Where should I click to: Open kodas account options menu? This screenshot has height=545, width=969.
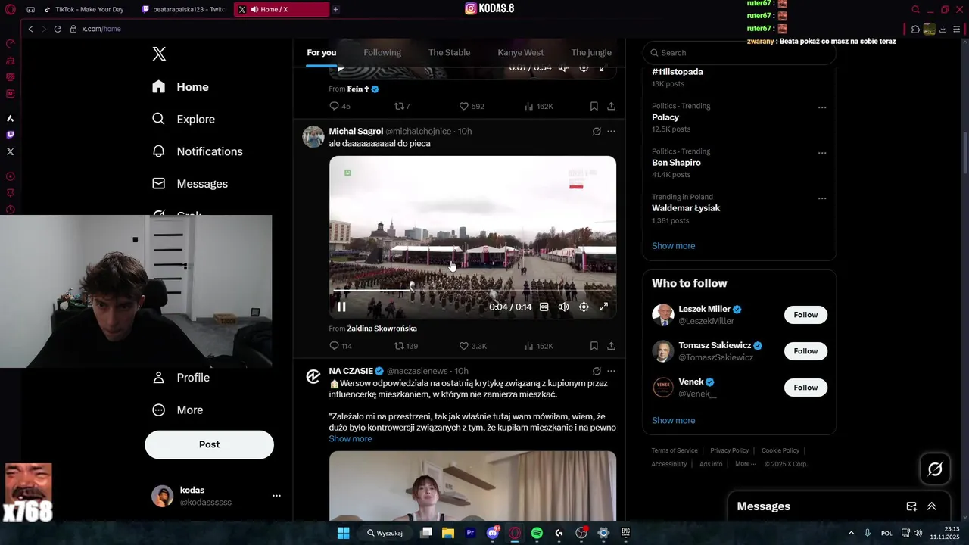point(276,496)
